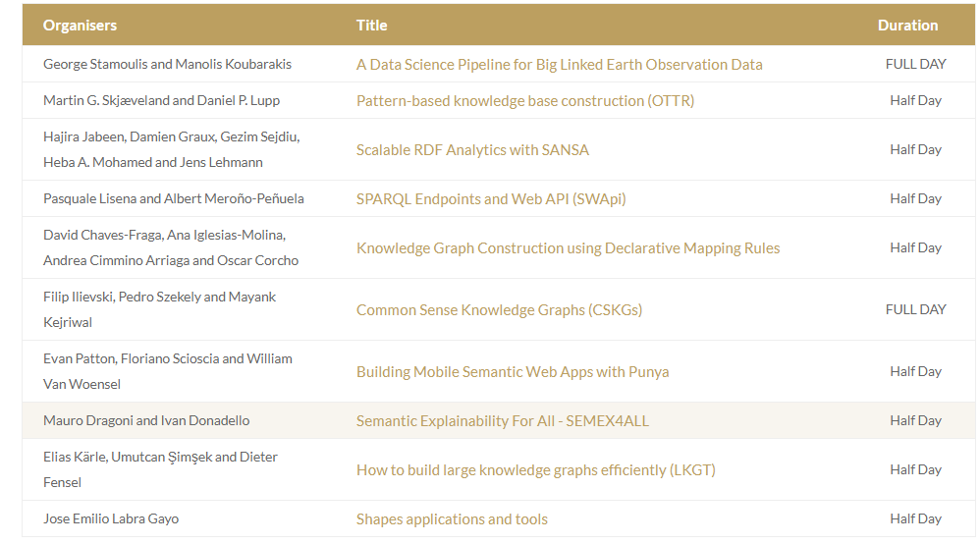
Task: Click the Organisers column header
Action: 80,26
